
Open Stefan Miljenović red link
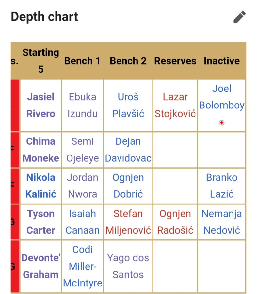point(128,222)
